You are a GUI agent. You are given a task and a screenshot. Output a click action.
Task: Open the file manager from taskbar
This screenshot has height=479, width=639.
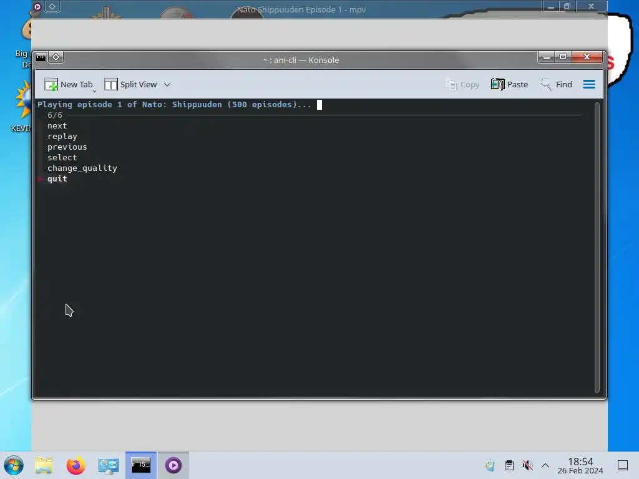[x=44, y=465]
